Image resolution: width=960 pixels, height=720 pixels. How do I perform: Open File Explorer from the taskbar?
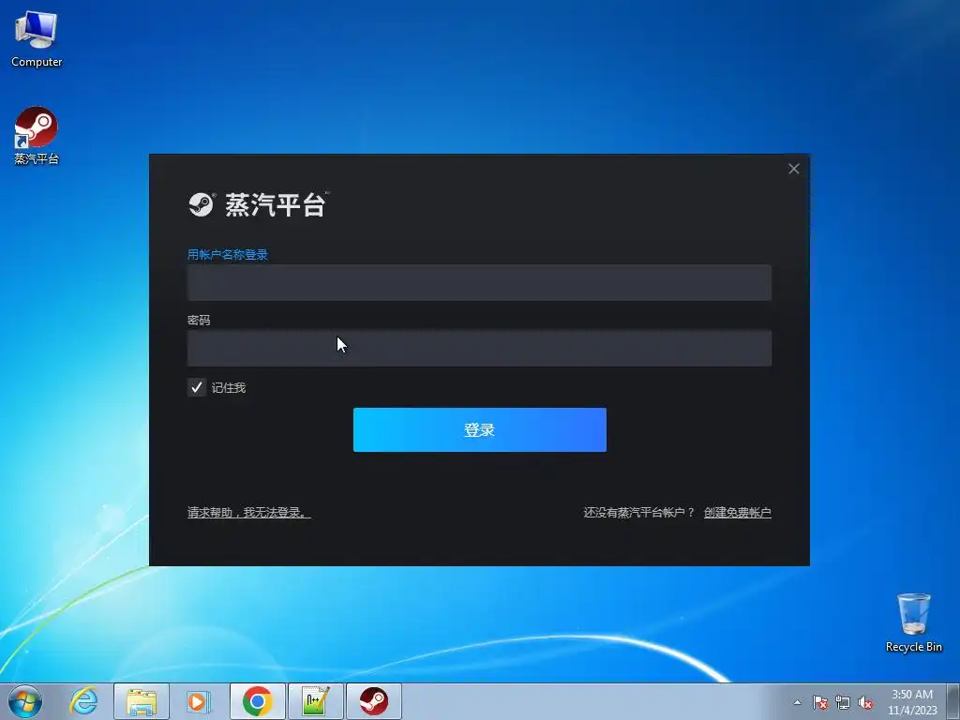pos(142,701)
